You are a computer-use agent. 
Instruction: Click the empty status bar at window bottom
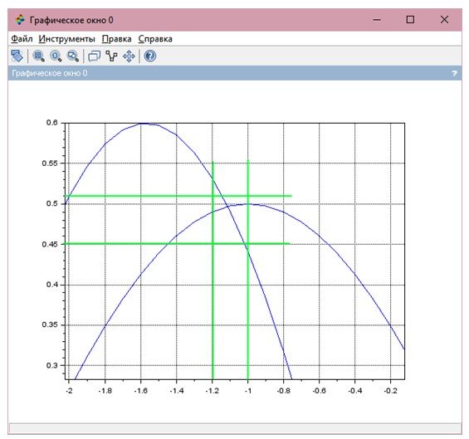click(235, 427)
